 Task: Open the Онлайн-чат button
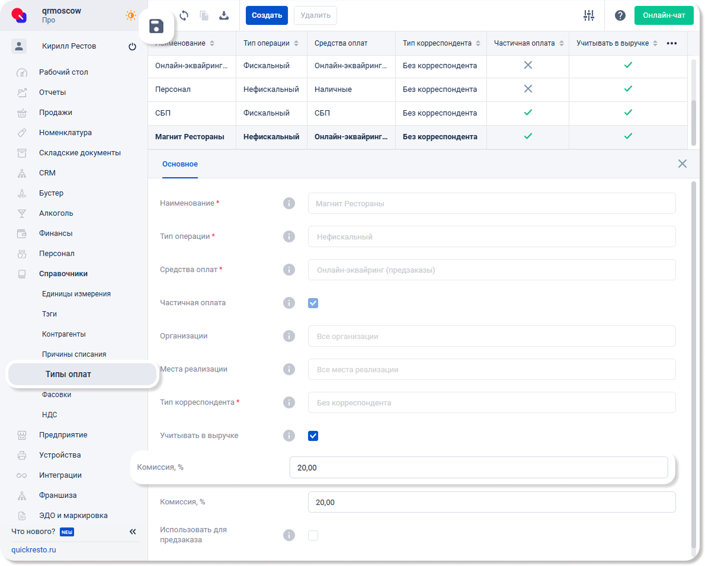(x=664, y=15)
